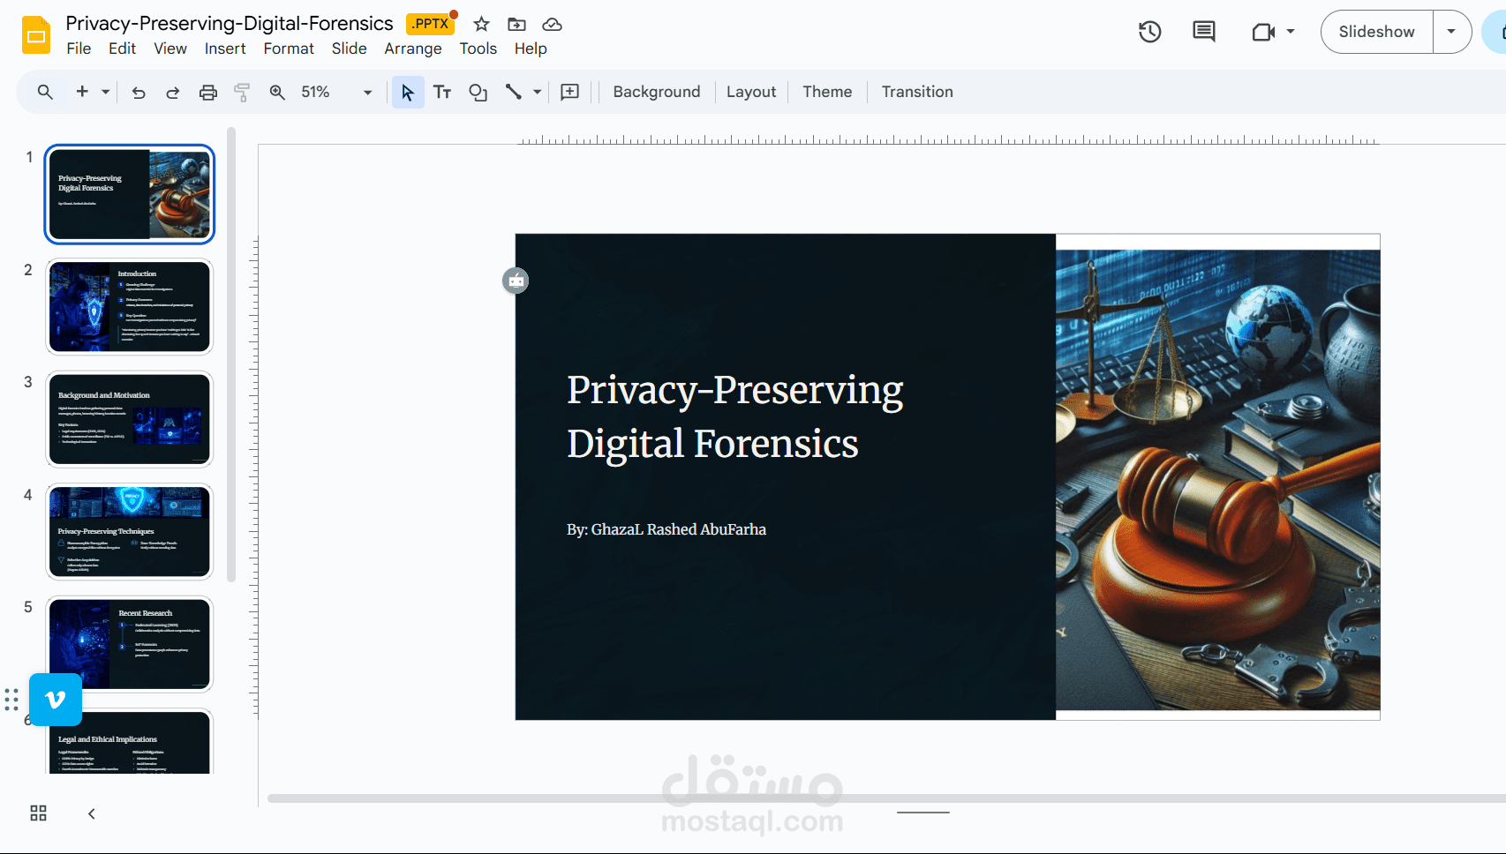The image size is (1506, 854).
Task: Toggle grid view of slides
Action: [38, 813]
